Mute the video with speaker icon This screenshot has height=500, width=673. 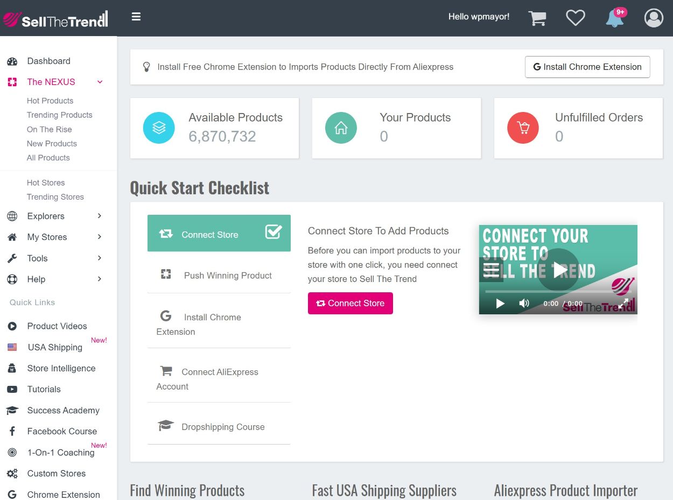(524, 304)
